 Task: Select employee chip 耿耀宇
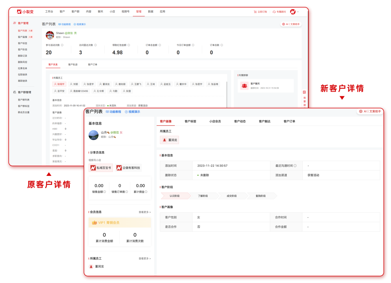coord(59,84)
